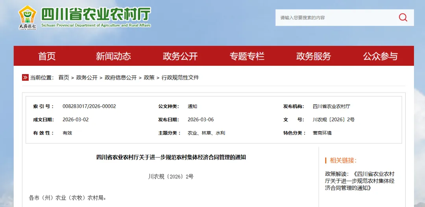Click the bold document title heading

(x=171, y=157)
